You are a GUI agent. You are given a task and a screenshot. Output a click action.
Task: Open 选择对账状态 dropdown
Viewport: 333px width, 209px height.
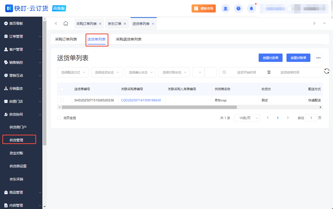pyautogui.click(x=174, y=72)
